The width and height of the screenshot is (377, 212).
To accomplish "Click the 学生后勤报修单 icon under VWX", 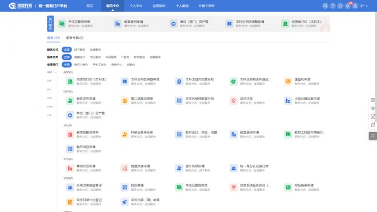I will 179,187.
